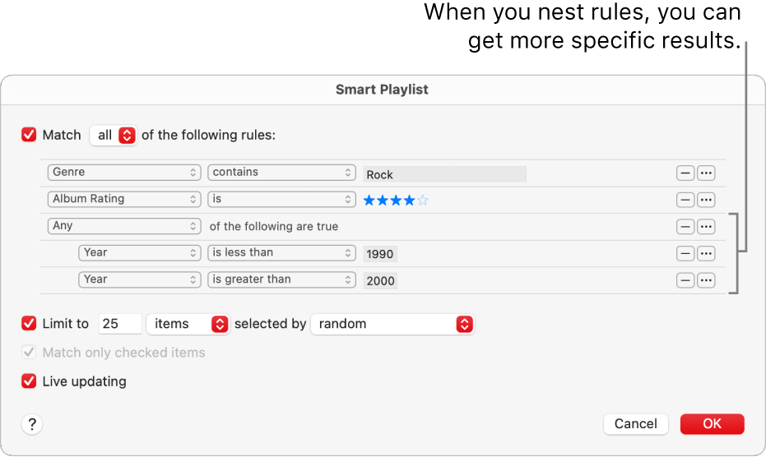Click the Cancel button
The width and height of the screenshot is (766, 457).
(x=635, y=423)
